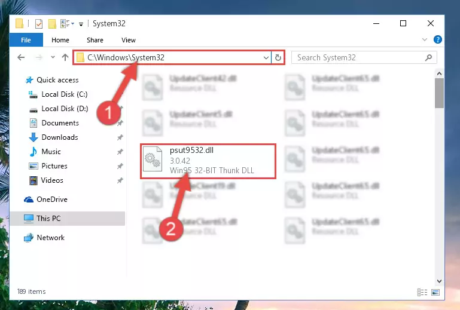Click the address bar path C:\Windows\System32
Viewport: 460px width, 310px height.
[x=126, y=57]
